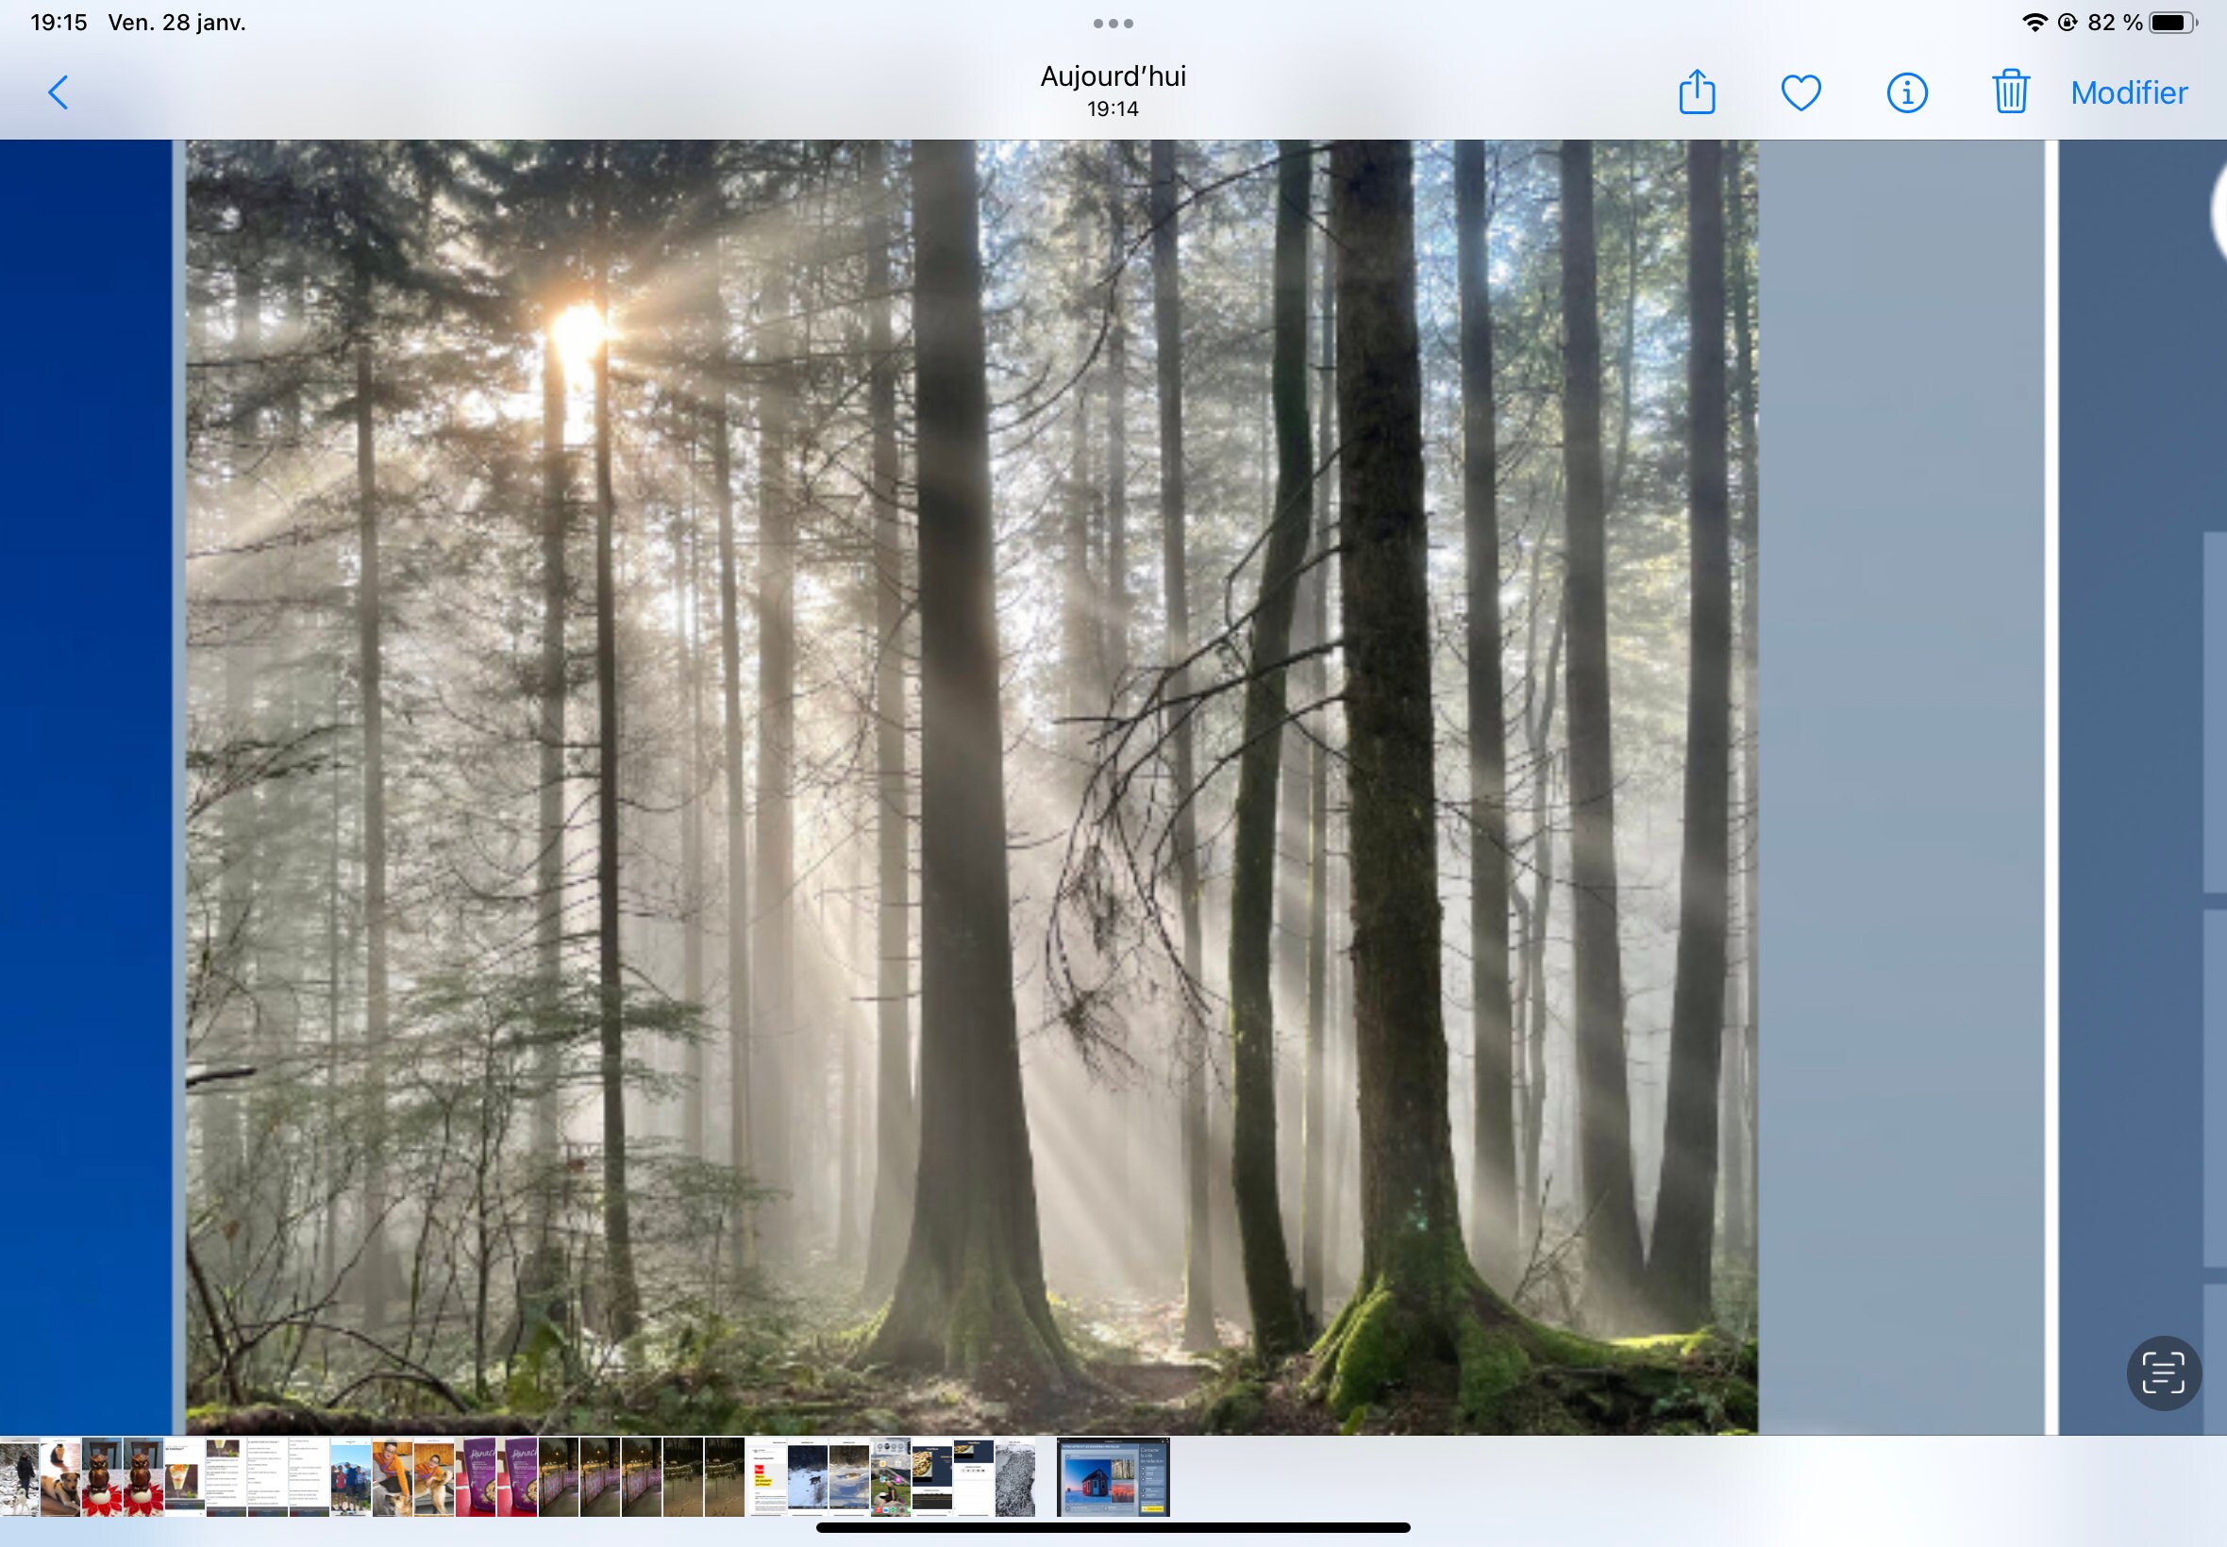Select the group of hikers thumbnail
Screen dimensions: 2227x1547
point(350,1477)
